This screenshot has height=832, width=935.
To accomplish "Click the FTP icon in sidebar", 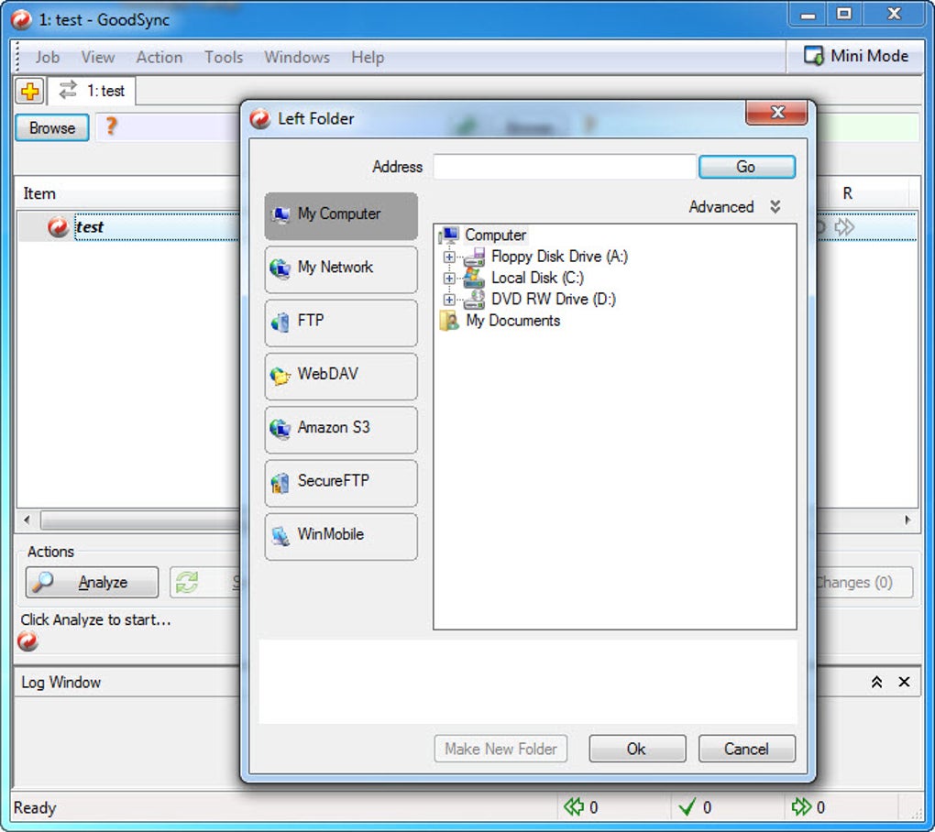I will coord(280,322).
